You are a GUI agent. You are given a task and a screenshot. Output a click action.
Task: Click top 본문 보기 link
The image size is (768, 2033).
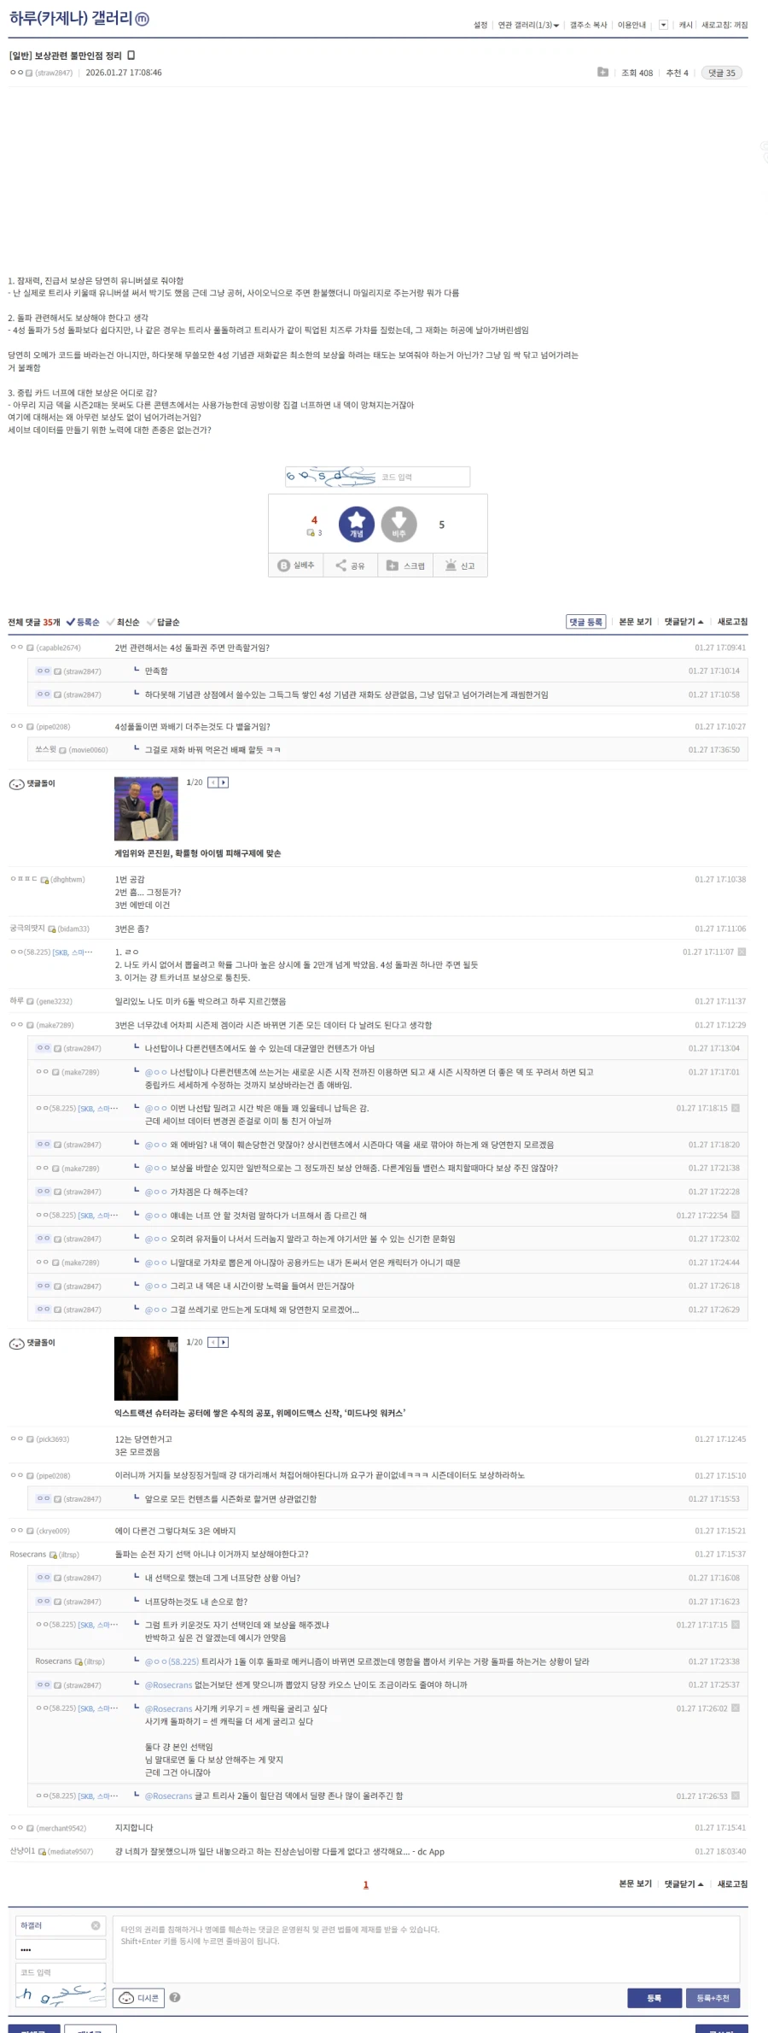click(635, 622)
